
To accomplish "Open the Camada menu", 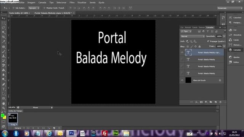I will pos(42,3).
